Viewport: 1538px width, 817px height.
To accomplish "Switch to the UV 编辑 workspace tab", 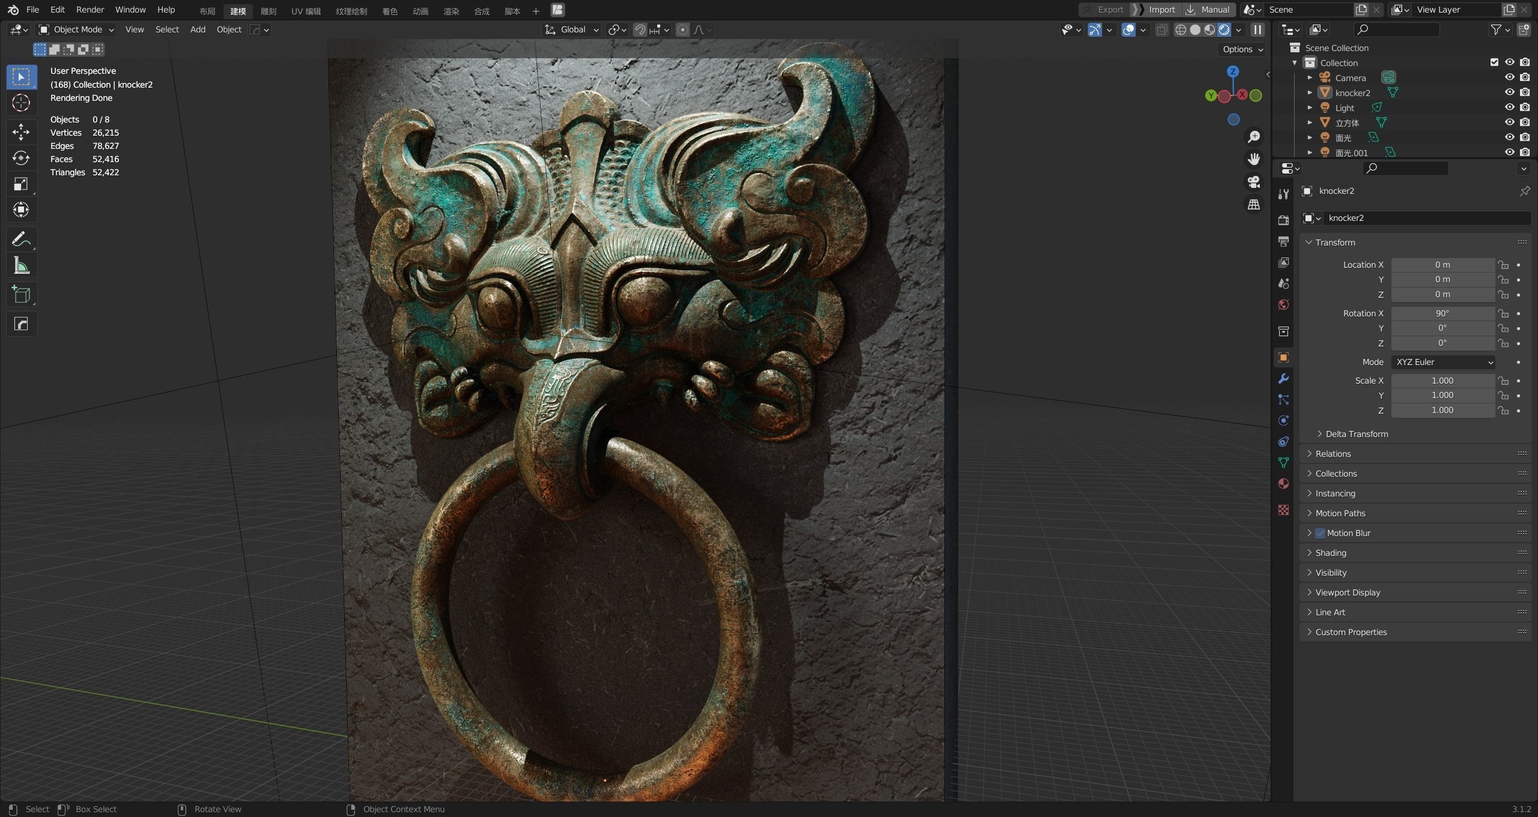I will (x=306, y=11).
